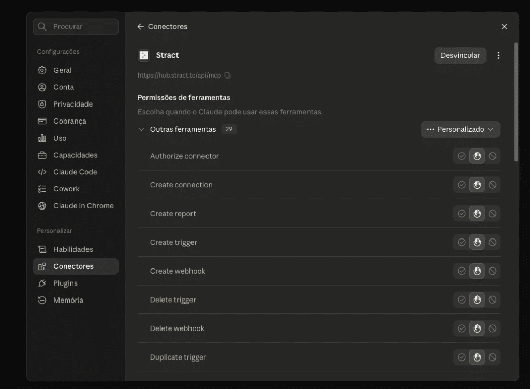Block the Duplicate trigger tool
Image resolution: width=530 pixels, height=389 pixels.
coord(493,357)
